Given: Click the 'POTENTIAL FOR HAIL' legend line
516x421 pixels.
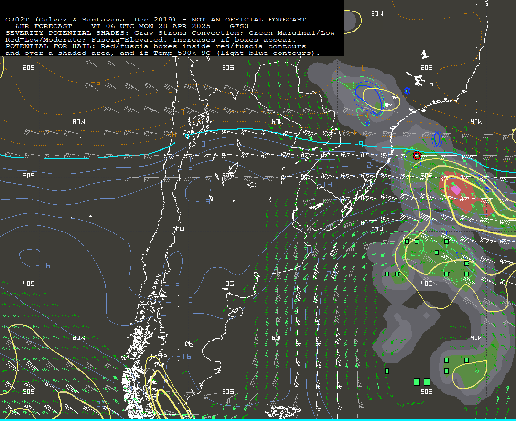Looking at the screenshot, I should coord(156,46).
